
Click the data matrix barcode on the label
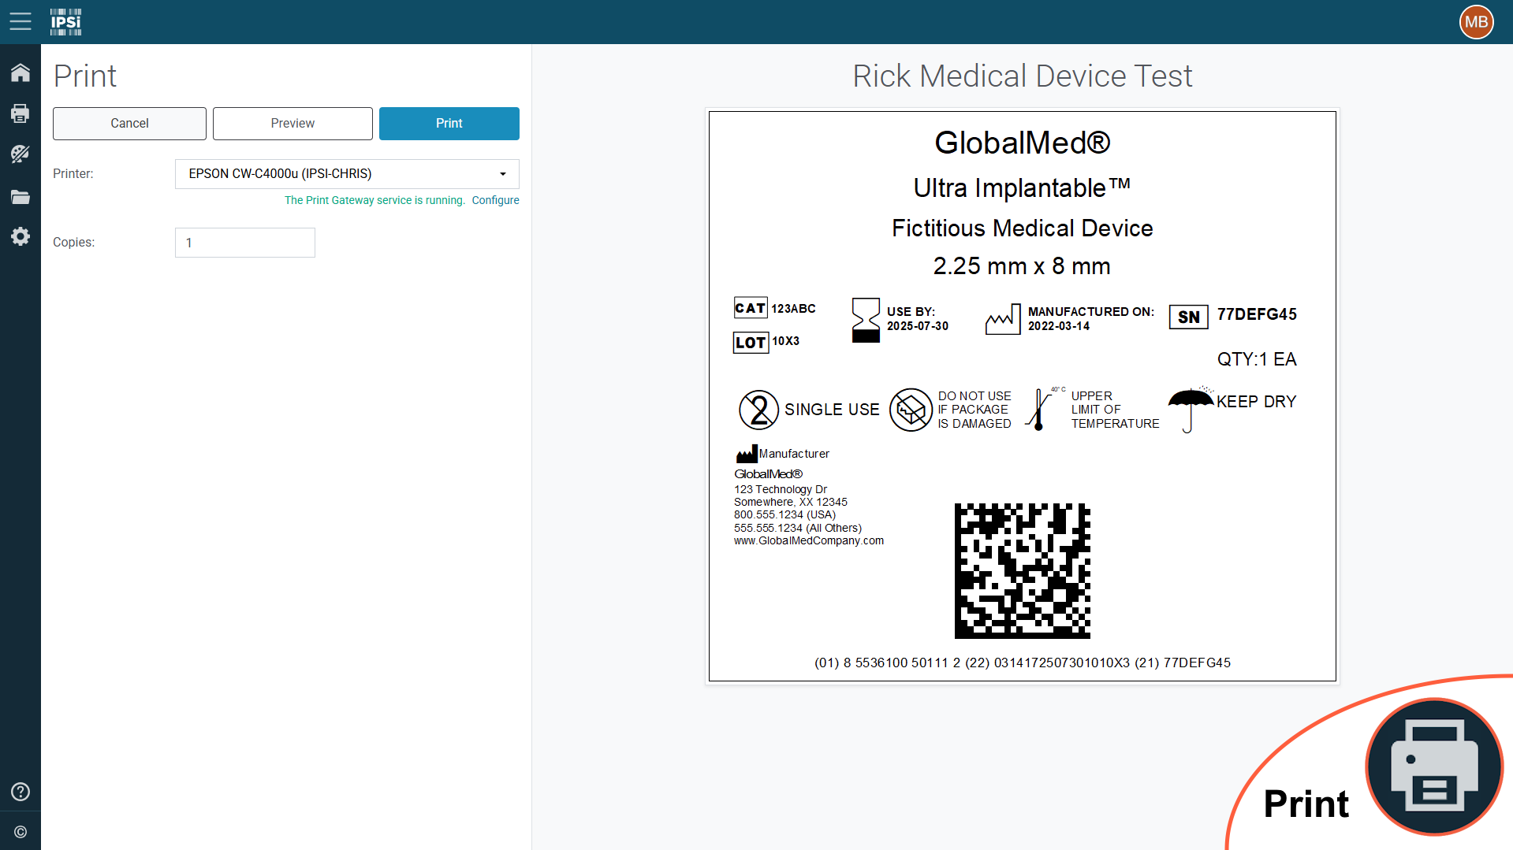[x=1022, y=571]
